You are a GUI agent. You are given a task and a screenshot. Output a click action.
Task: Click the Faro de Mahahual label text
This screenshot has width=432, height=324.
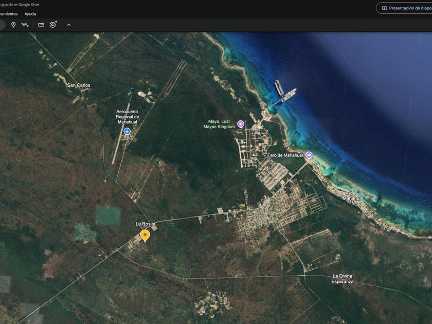(285, 155)
